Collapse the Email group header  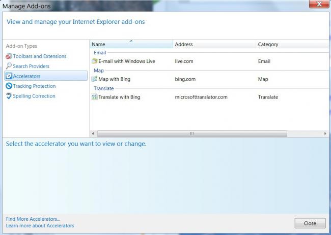coord(100,53)
